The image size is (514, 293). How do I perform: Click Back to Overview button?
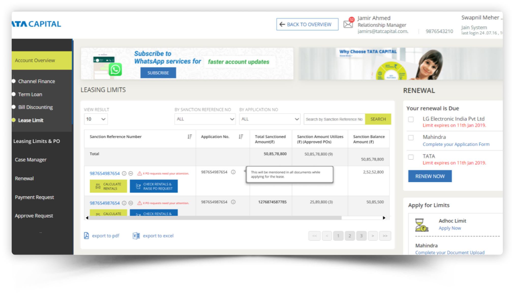pos(307,24)
